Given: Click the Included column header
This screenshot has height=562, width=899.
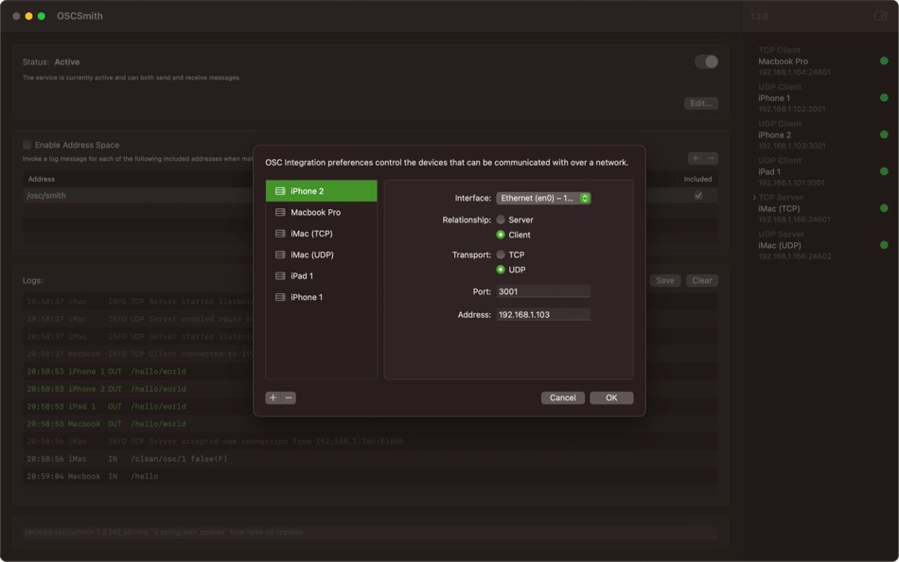Looking at the screenshot, I should point(697,179).
